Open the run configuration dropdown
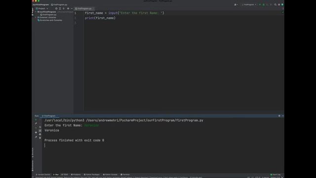The height and width of the screenshot is (178, 316). pos(249,4)
